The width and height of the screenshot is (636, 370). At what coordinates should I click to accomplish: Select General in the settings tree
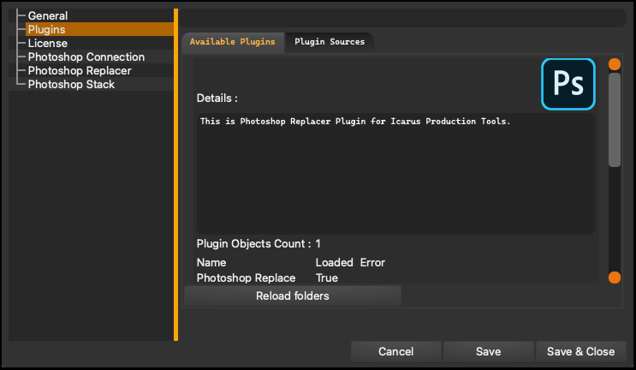point(48,15)
